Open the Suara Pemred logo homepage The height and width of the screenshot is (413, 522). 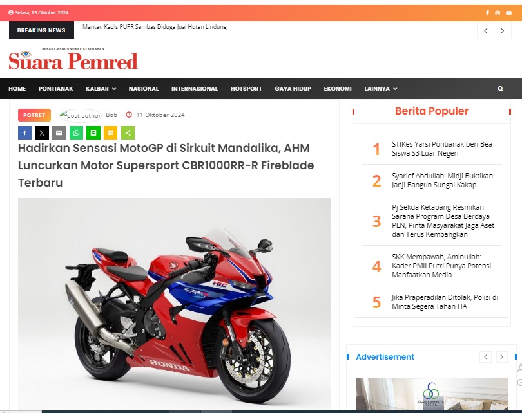[73, 59]
